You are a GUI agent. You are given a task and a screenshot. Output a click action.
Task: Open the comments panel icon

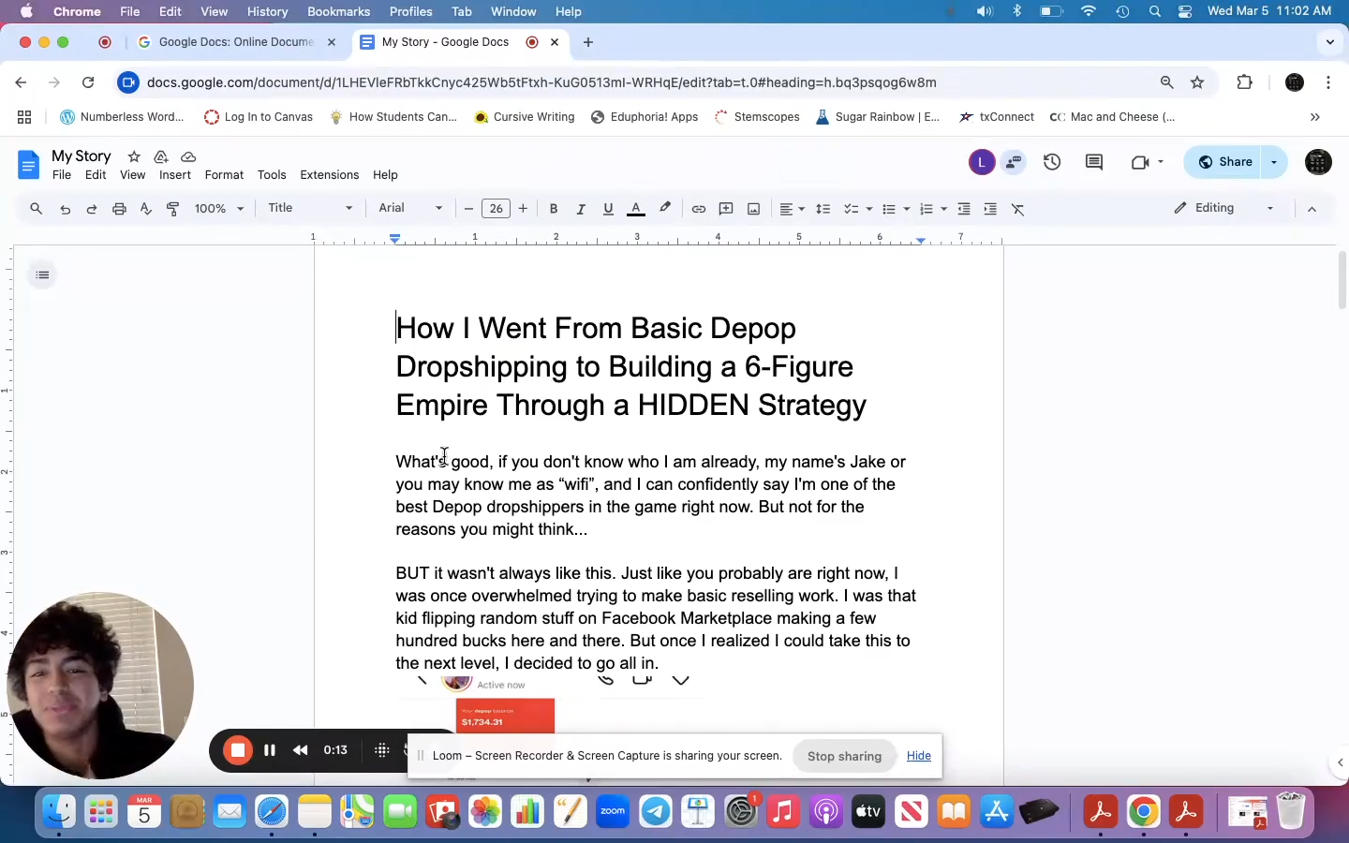[x=1093, y=162]
